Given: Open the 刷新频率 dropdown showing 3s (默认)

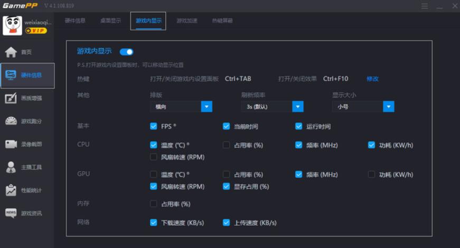Looking at the screenshot, I should pyautogui.click(x=298, y=106).
